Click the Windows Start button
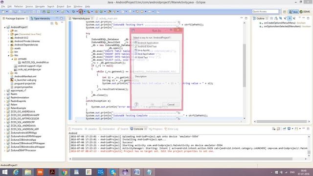 [x=4, y=172]
